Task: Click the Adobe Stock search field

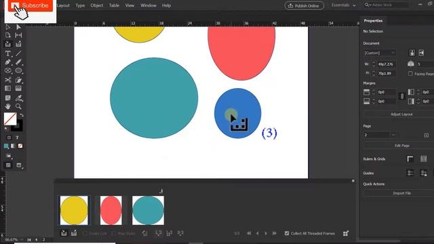Action: [x=387, y=5]
